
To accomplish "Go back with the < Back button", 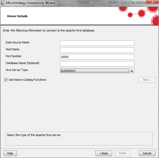I will [104, 153].
